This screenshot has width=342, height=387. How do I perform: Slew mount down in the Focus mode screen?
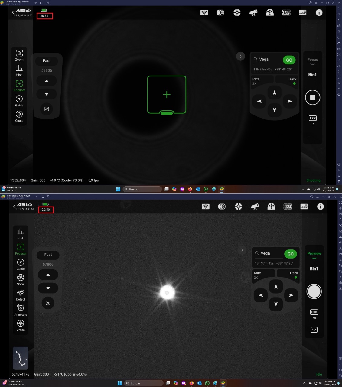coord(275,110)
